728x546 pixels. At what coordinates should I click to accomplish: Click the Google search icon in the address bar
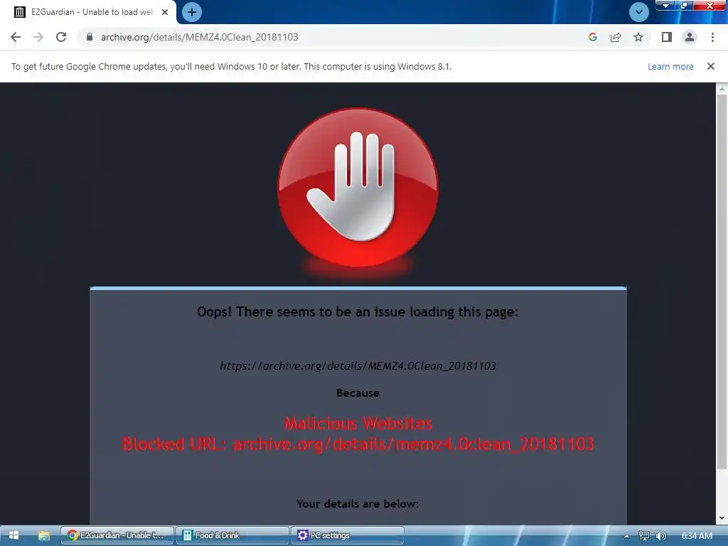point(592,37)
